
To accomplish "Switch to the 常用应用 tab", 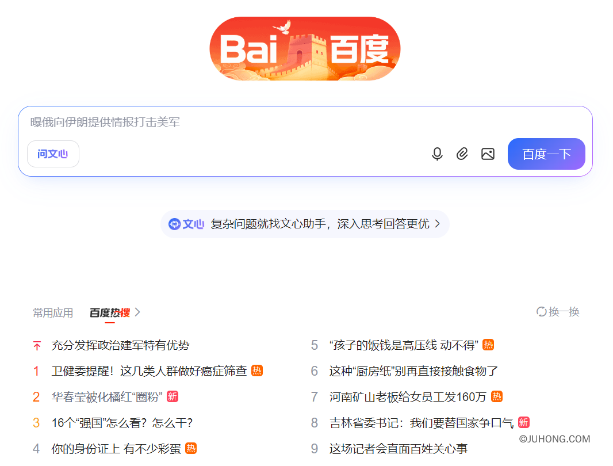I will click(x=52, y=312).
